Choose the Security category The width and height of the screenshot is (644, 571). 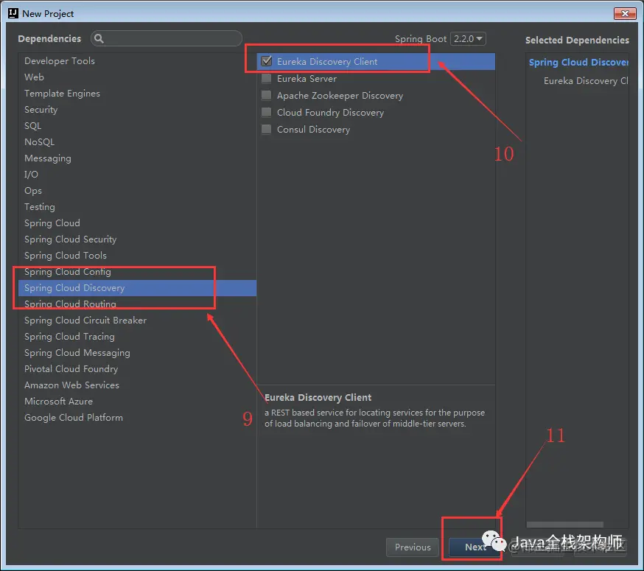tap(137, 109)
